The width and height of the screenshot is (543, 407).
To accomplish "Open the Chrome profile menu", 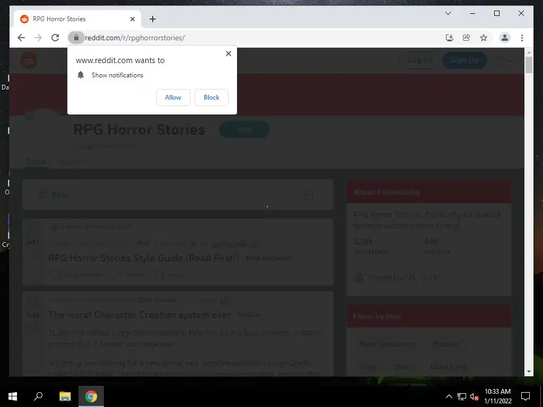I will (505, 38).
